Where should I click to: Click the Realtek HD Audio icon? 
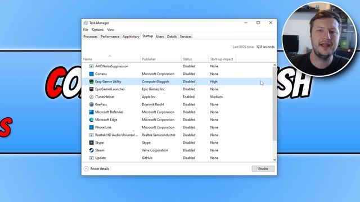[x=91, y=135]
